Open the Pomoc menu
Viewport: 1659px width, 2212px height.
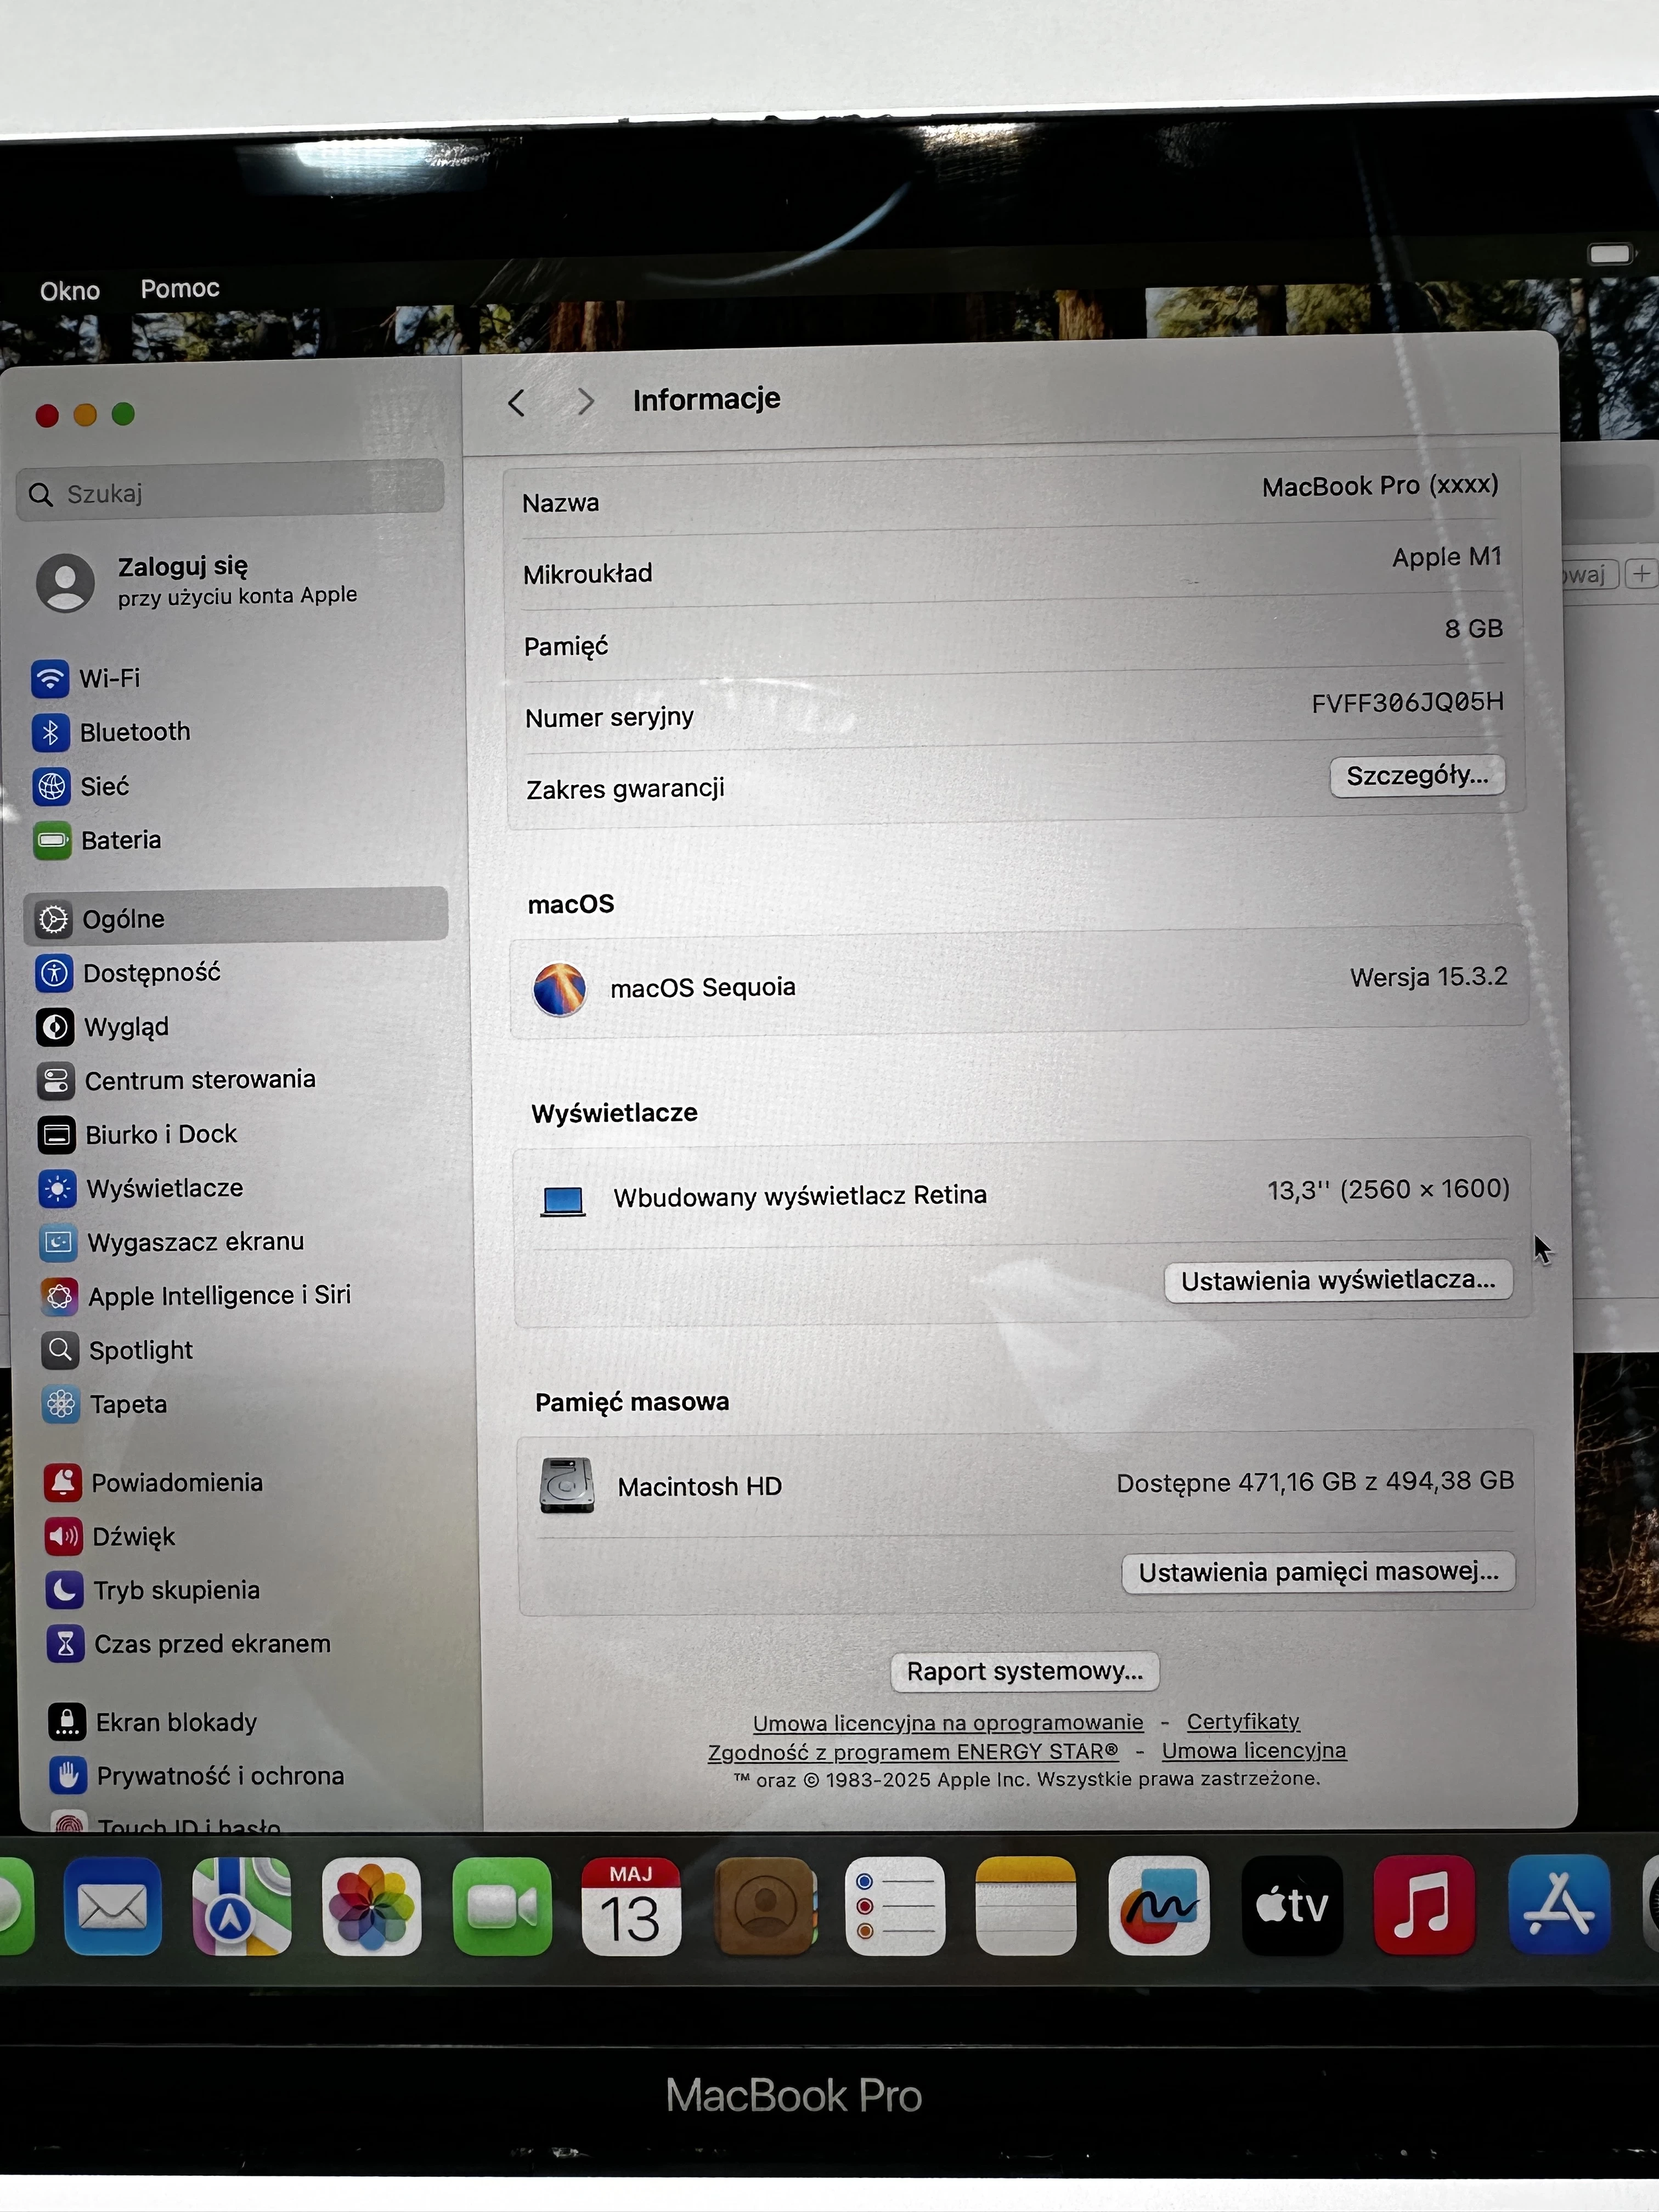180,288
